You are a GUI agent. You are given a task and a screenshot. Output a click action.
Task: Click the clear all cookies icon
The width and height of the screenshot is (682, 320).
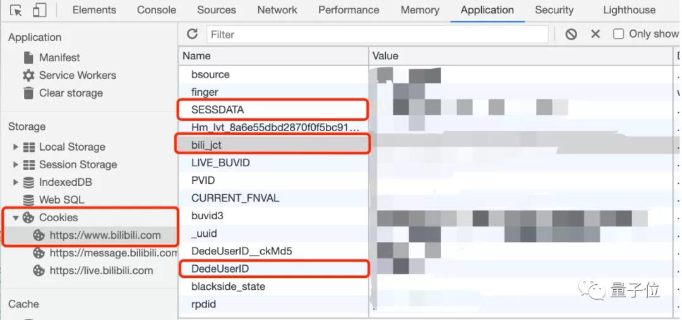click(x=571, y=34)
